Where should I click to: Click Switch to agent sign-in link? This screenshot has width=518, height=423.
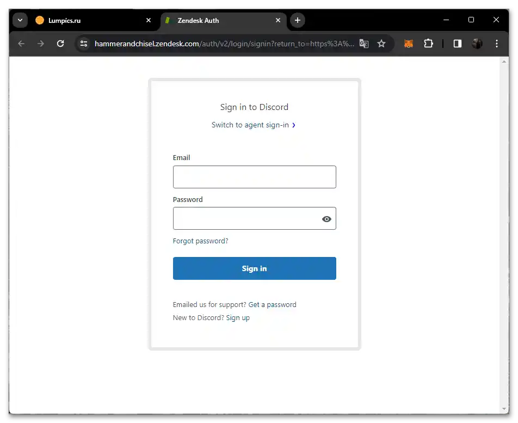250,125
